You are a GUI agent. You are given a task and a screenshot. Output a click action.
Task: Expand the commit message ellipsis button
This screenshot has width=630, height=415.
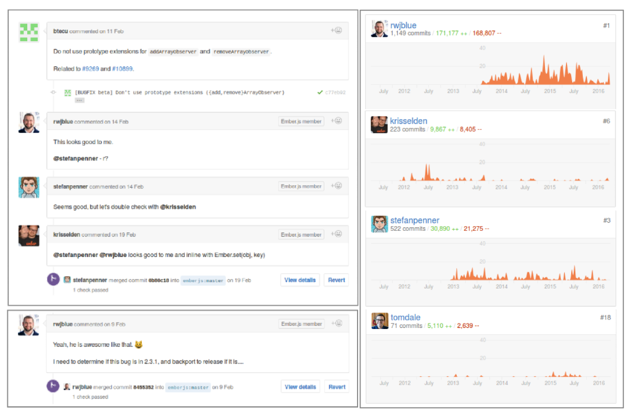tap(79, 100)
